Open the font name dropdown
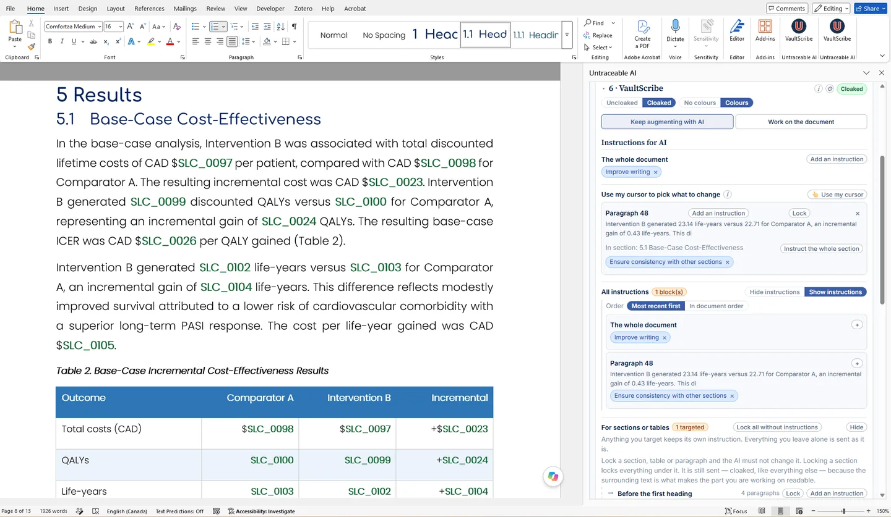891x517 pixels. 99,27
